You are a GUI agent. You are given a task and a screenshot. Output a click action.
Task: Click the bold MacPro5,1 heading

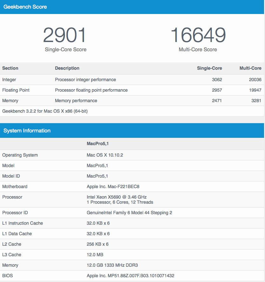pyautogui.click(x=98, y=144)
